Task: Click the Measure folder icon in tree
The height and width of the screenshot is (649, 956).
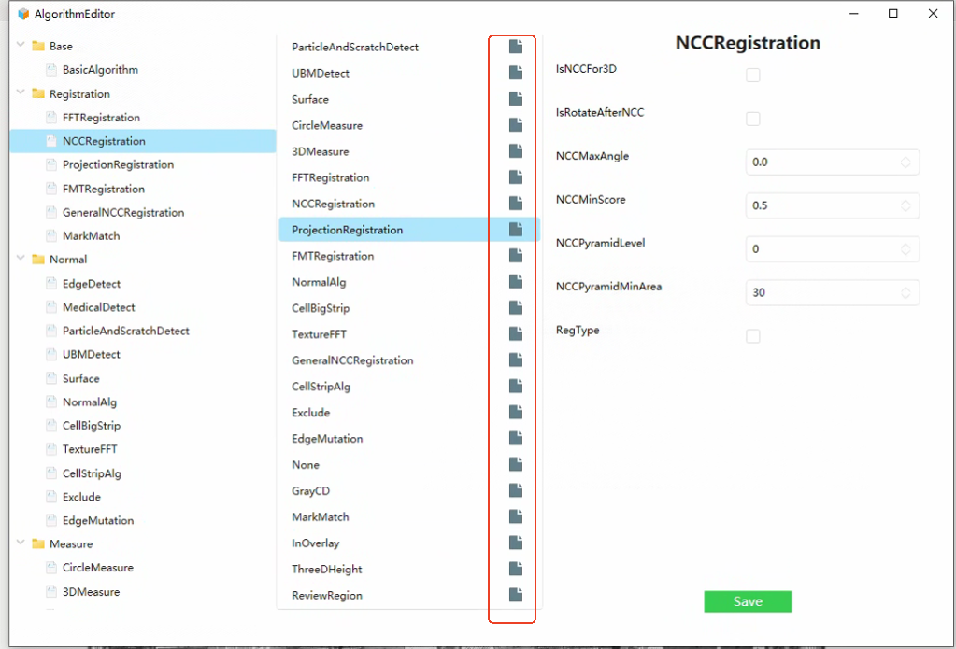Action: pyautogui.click(x=38, y=543)
